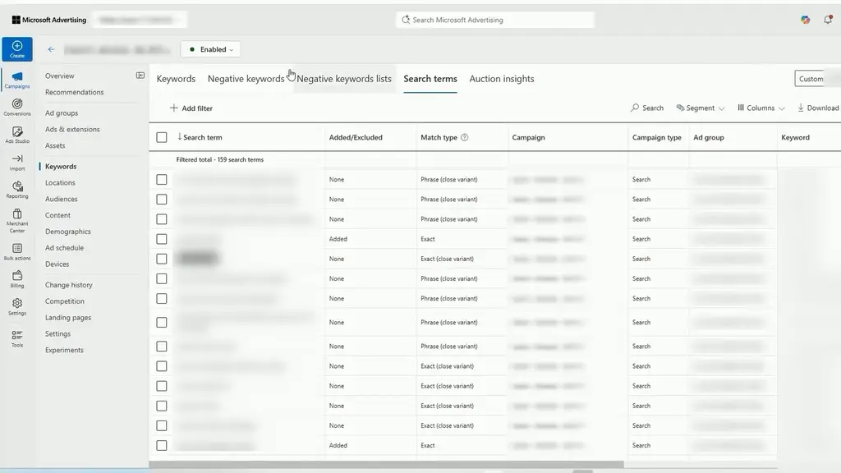Click the Keyword column header
841x473 pixels.
pos(795,137)
